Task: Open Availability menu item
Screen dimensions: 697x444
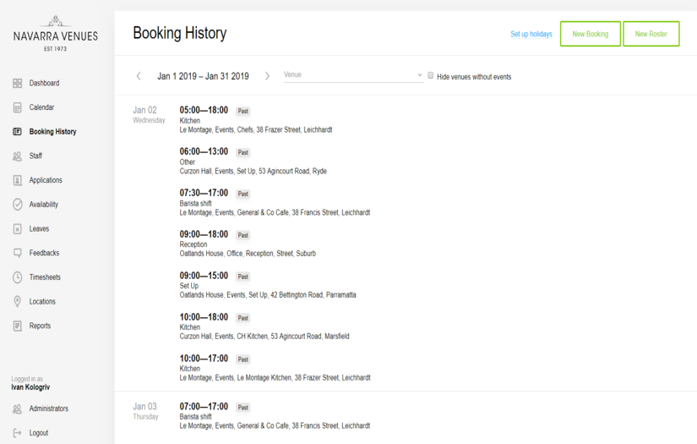Action: click(44, 205)
